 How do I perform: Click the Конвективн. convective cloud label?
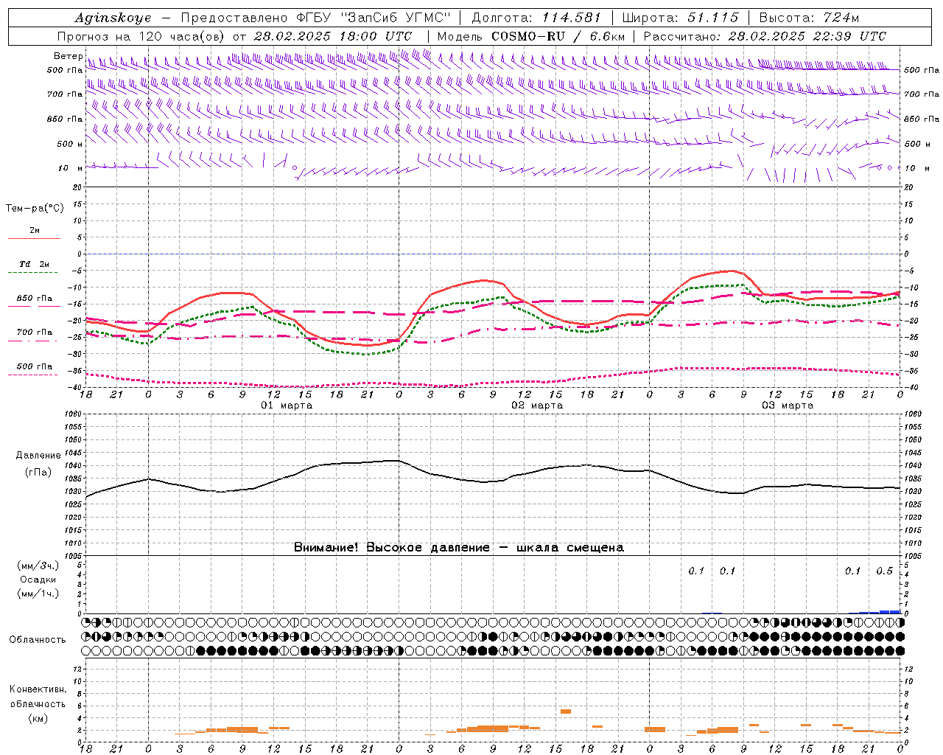click(x=38, y=689)
